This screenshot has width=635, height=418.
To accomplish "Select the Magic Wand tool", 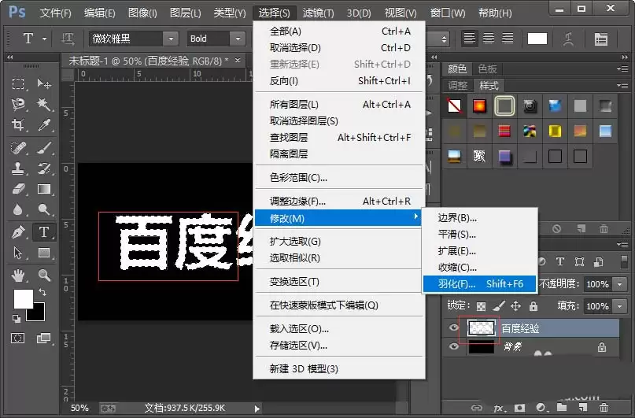I will (x=44, y=105).
